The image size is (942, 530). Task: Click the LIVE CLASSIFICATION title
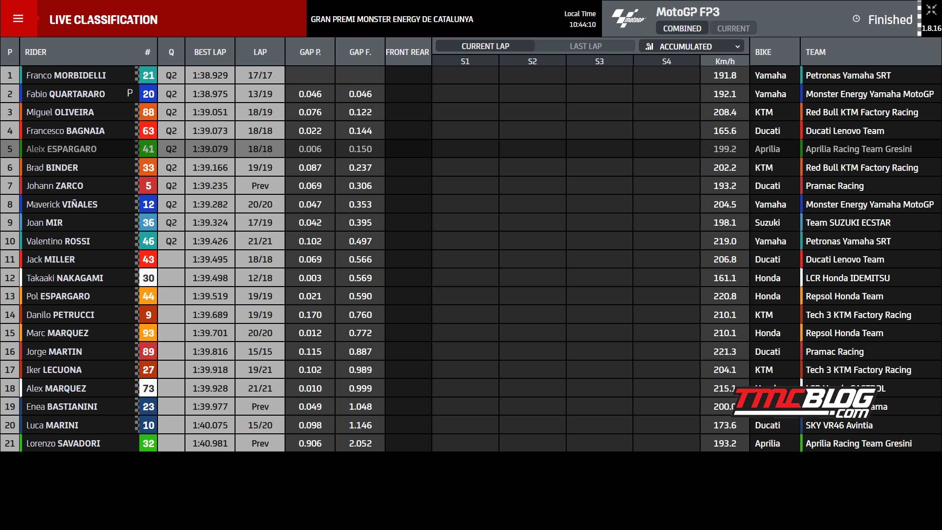[104, 20]
